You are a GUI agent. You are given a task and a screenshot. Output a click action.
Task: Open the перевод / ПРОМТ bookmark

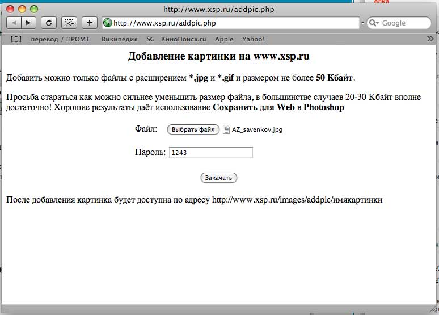pos(60,39)
